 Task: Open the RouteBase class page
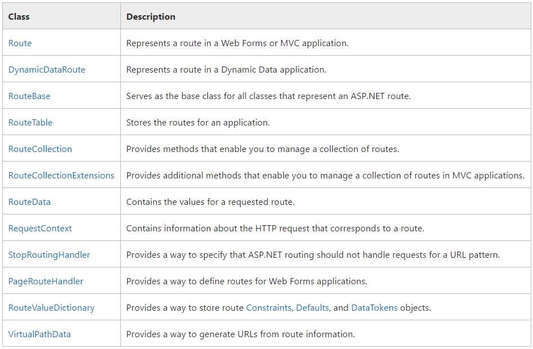click(29, 96)
